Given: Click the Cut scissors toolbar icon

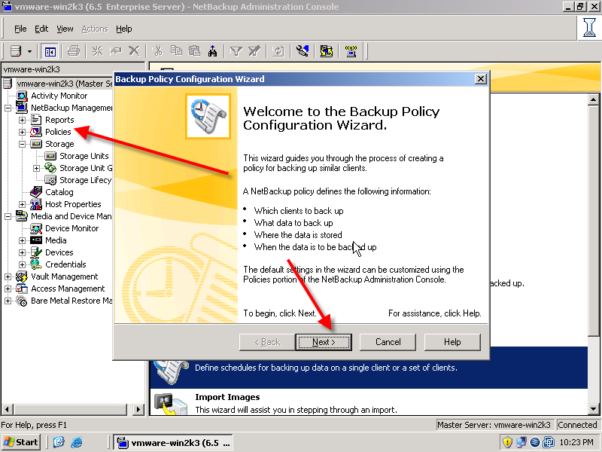Looking at the screenshot, I should tap(158, 50).
